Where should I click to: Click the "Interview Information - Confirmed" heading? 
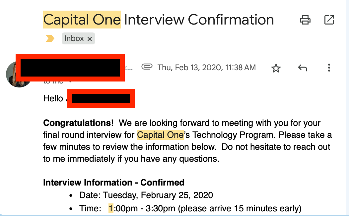pyautogui.click(x=113, y=183)
